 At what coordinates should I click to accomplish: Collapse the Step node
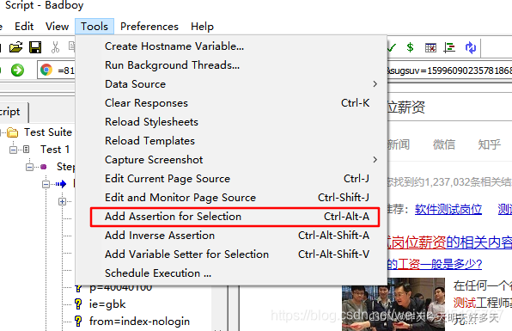click(29, 168)
